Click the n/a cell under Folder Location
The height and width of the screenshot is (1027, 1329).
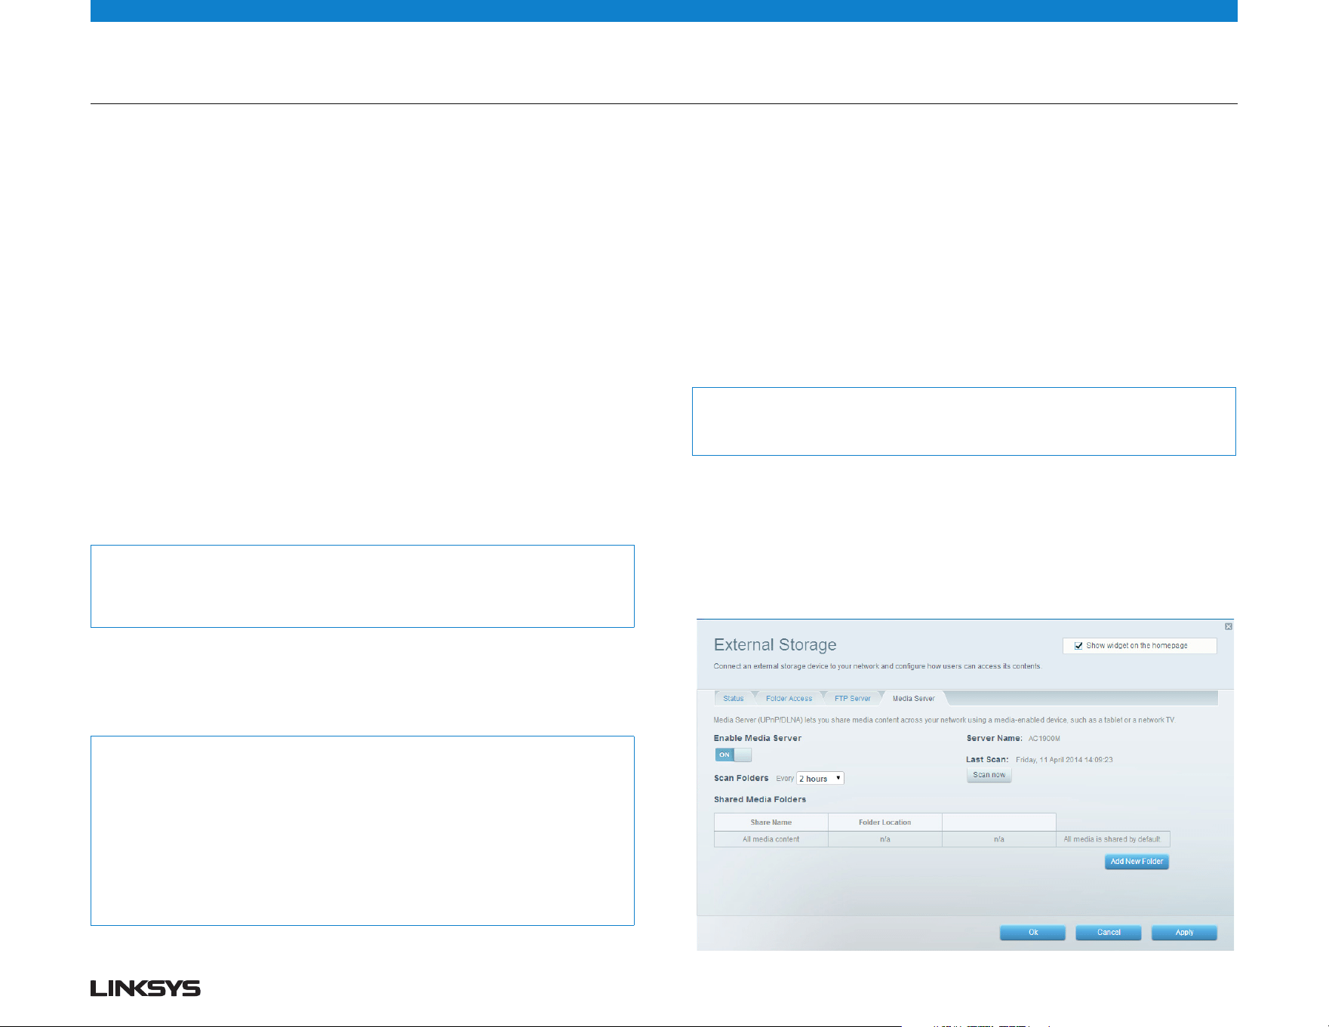884,839
